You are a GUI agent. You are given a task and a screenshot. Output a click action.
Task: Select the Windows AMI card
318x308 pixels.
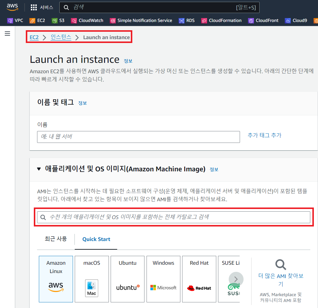point(163,279)
